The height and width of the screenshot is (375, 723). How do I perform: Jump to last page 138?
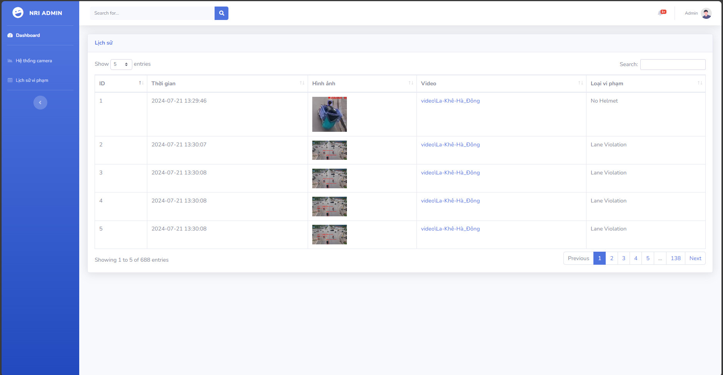pyautogui.click(x=676, y=258)
